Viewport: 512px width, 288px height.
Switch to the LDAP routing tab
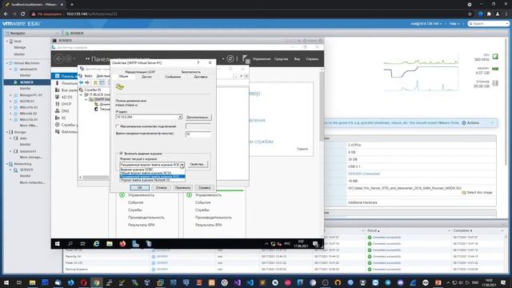(x=140, y=72)
